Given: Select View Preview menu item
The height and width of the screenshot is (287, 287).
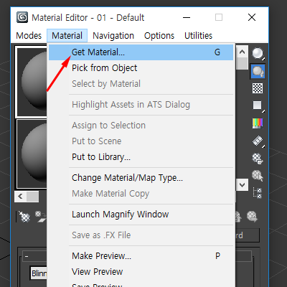Looking at the screenshot, I should point(141,272).
